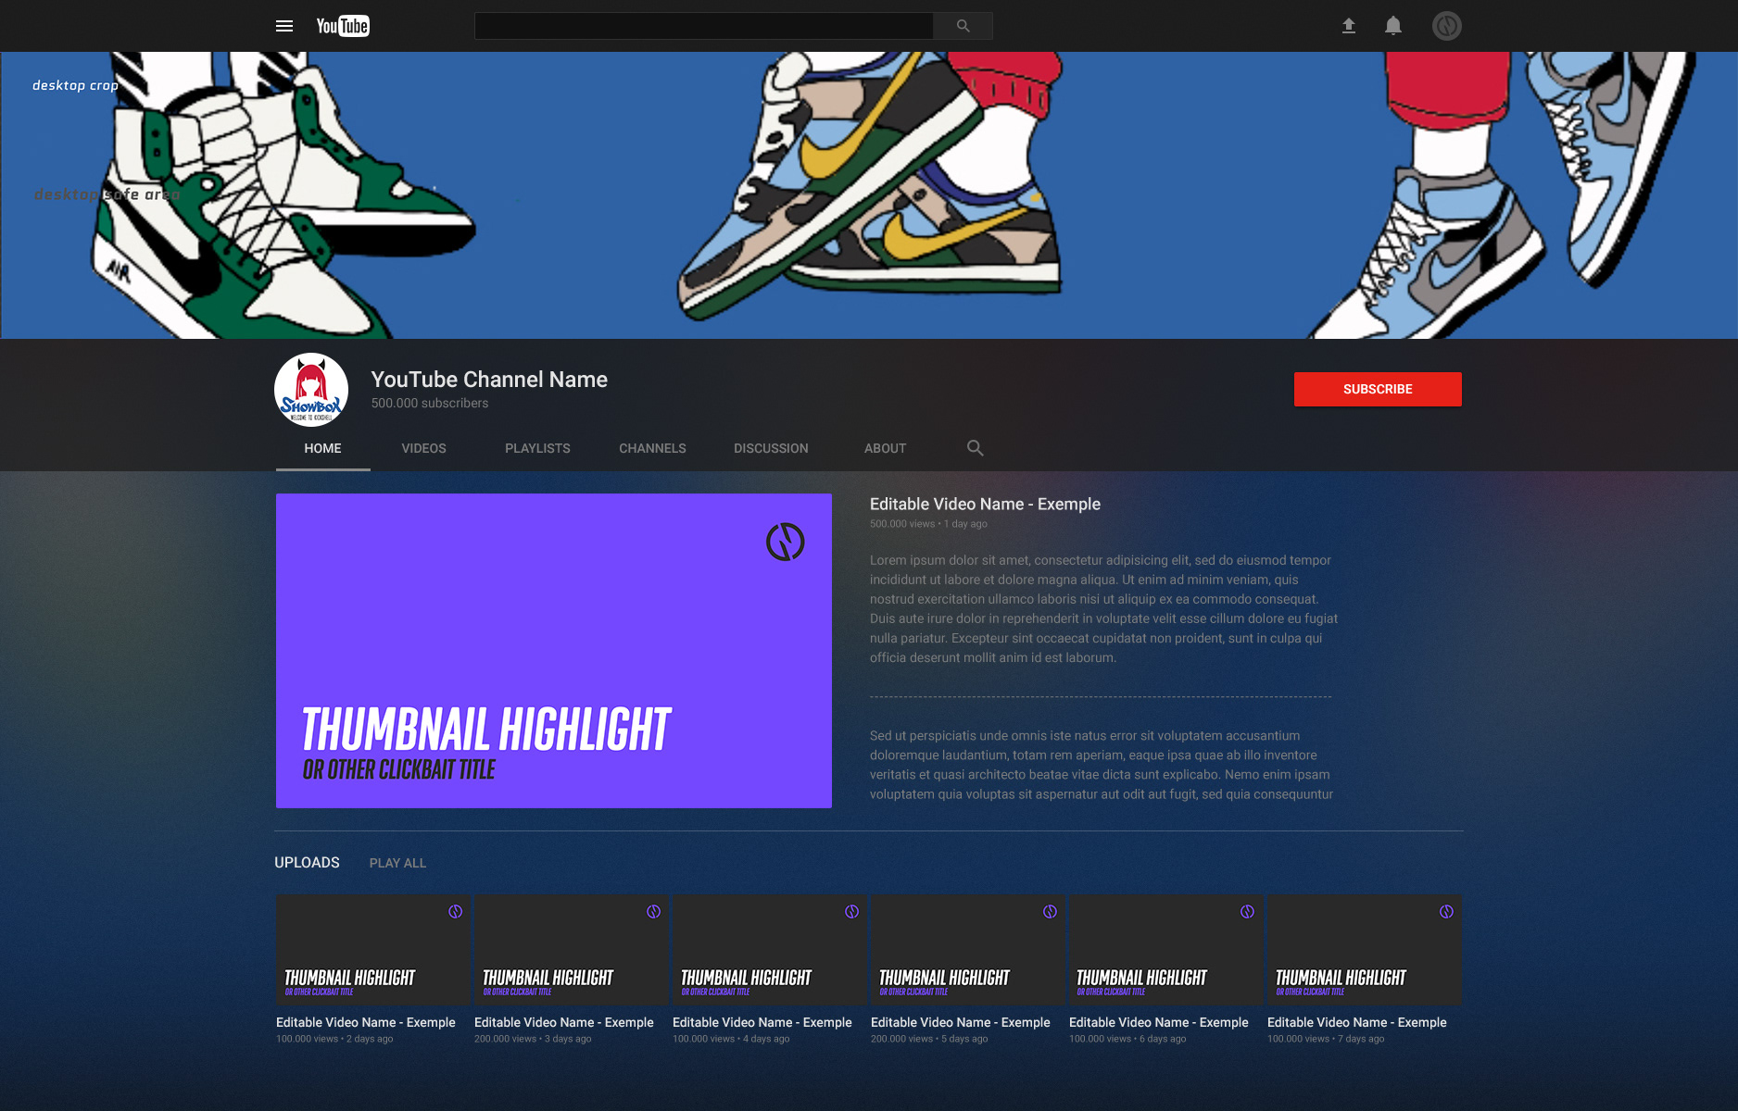This screenshot has width=1738, height=1111.
Task: Click the ShowBox channel avatar
Action: tap(311, 390)
